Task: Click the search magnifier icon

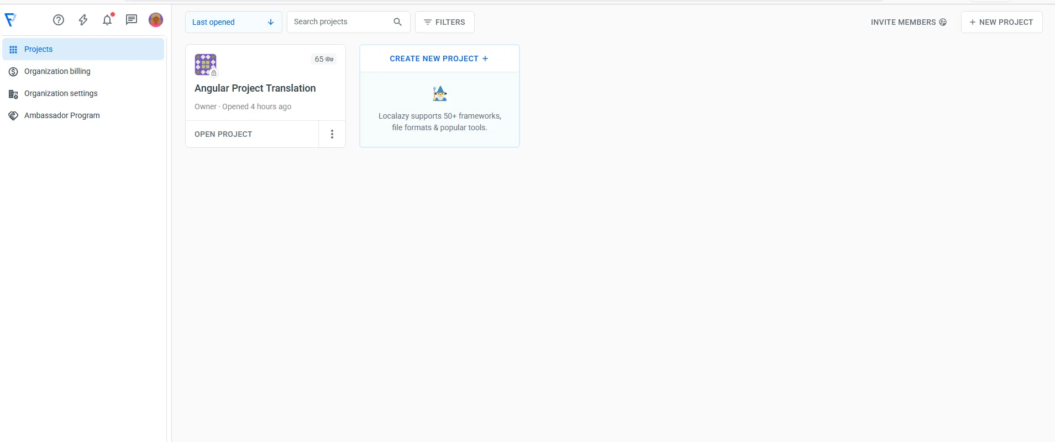Action: pos(397,22)
